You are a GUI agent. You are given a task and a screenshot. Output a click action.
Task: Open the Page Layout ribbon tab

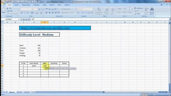pyautogui.click(x=26, y=5)
